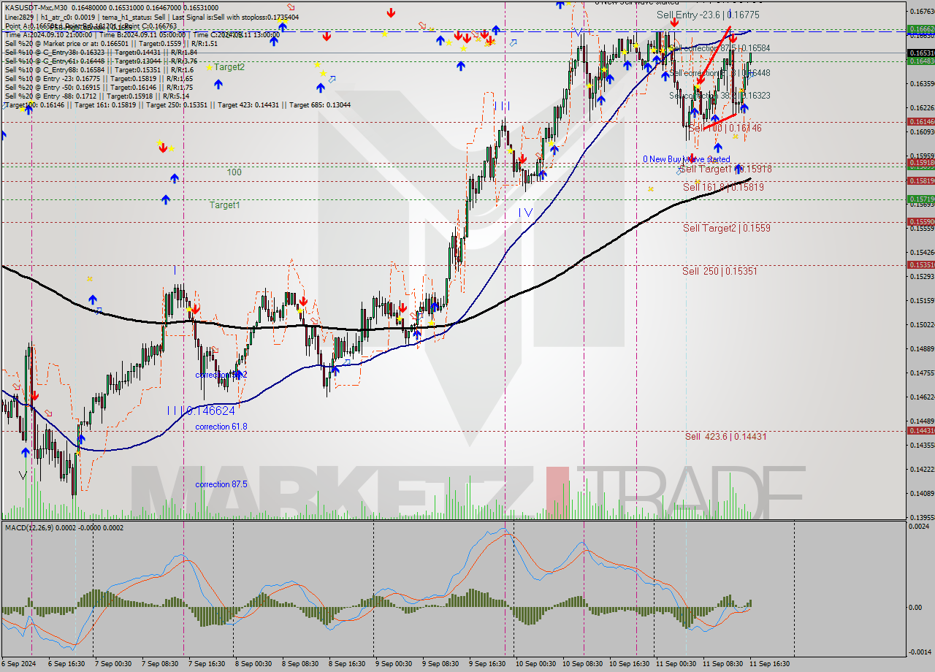The image size is (935, 672).
Task: Select the 'I I I 0.146624' wave label
Action: coord(201,411)
